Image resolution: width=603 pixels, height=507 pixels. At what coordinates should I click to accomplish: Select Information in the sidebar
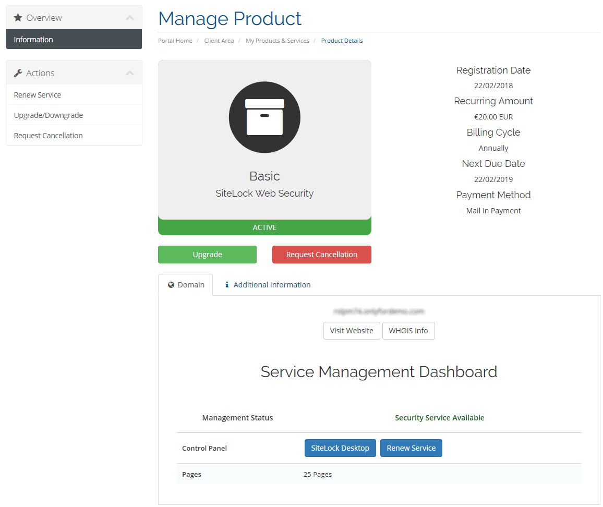[74, 39]
